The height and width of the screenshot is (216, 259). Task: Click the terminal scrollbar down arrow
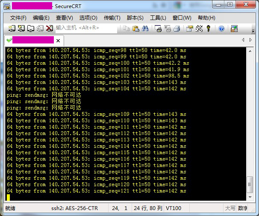[250, 197]
